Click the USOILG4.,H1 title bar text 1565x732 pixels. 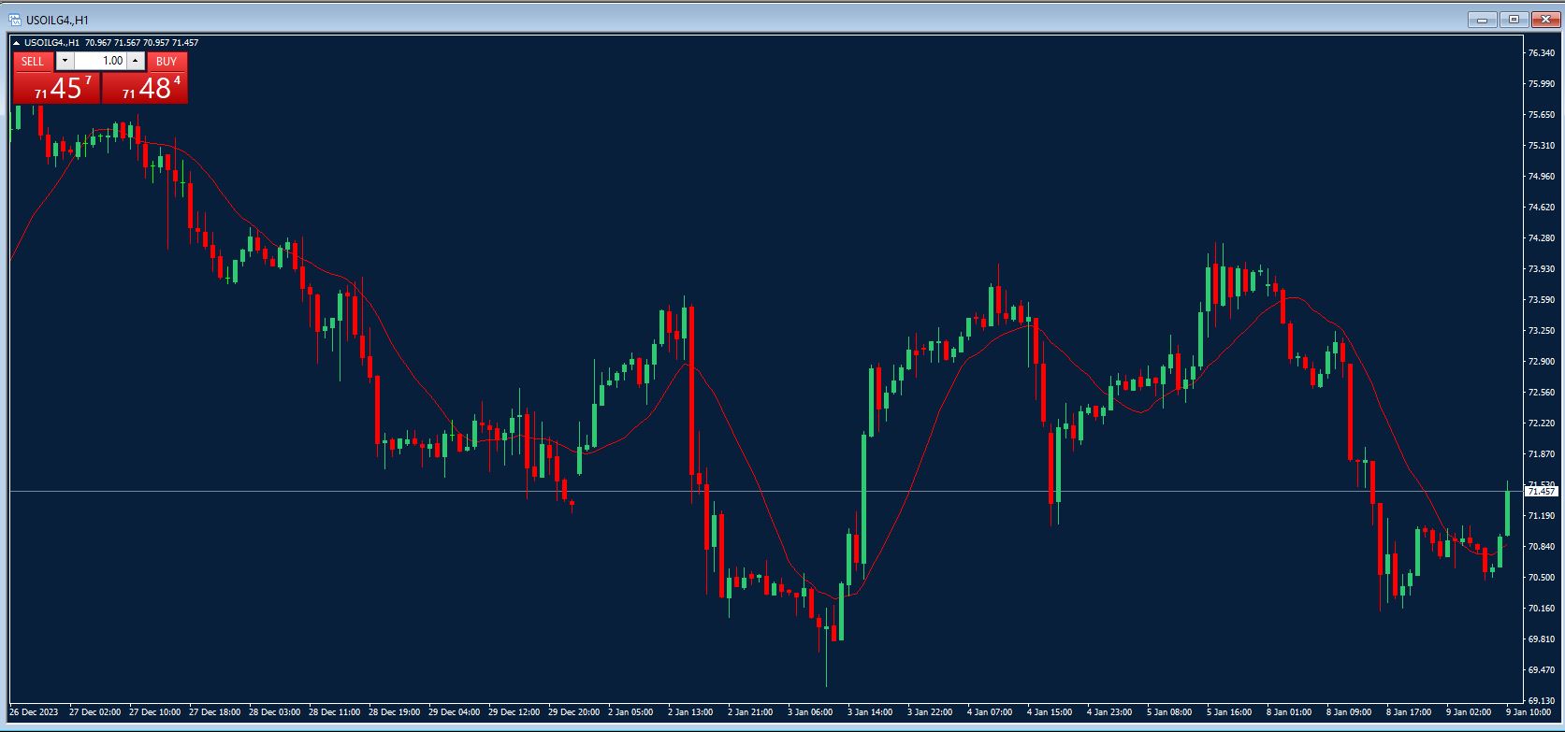57,20
